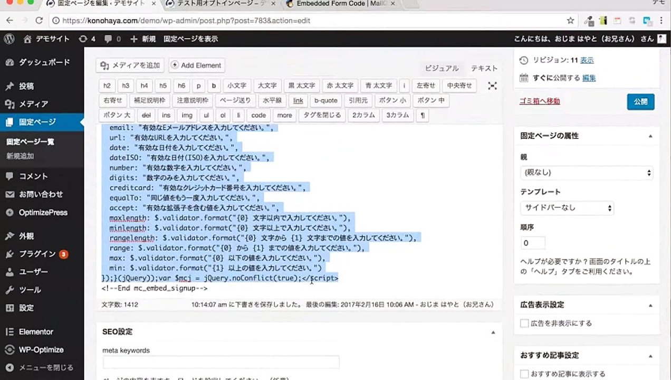
Task: Open the WordPress logo menu
Action: pyautogui.click(x=9, y=39)
